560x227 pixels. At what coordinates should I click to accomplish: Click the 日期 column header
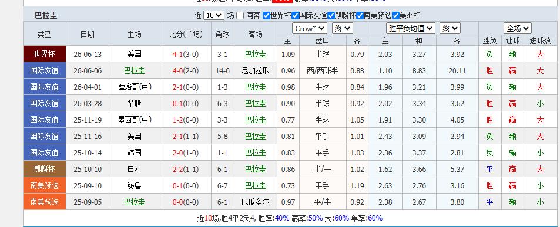point(88,34)
